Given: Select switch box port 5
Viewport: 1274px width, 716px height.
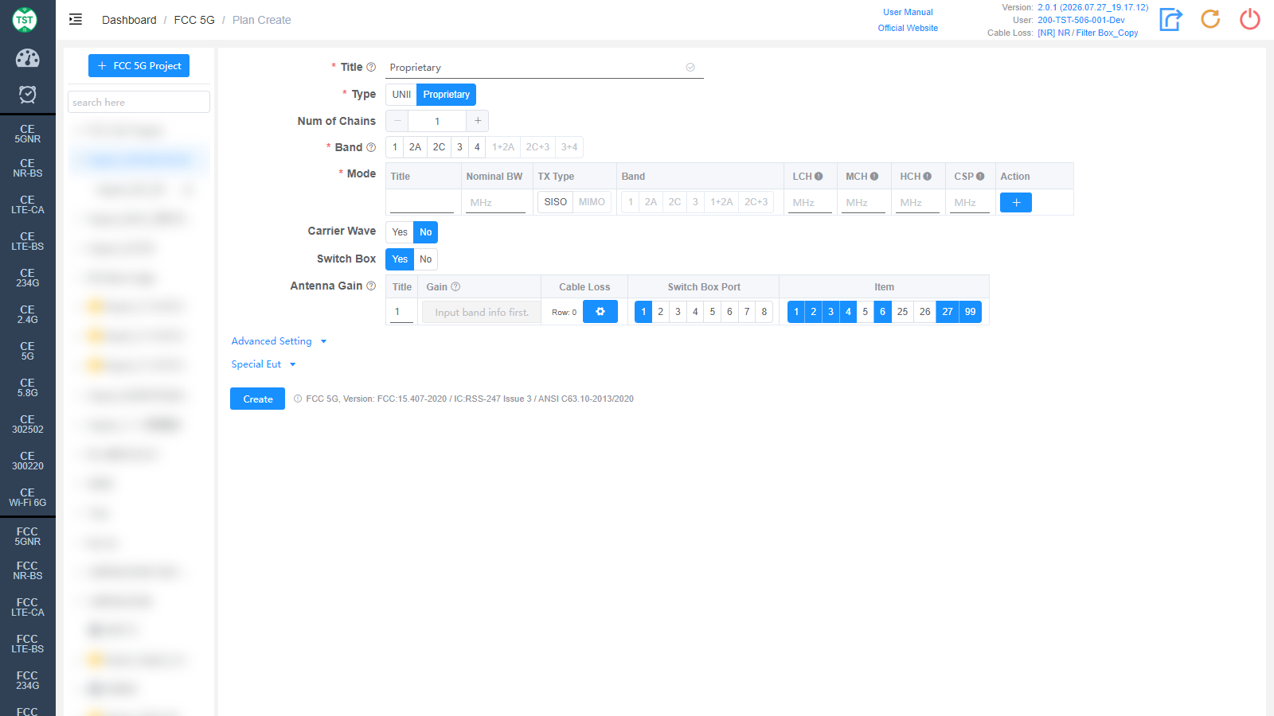Looking at the screenshot, I should 712,312.
